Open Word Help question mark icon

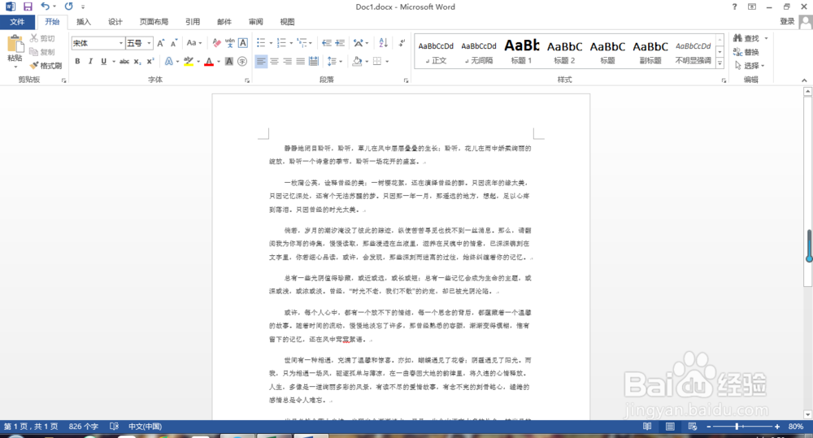click(x=734, y=7)
